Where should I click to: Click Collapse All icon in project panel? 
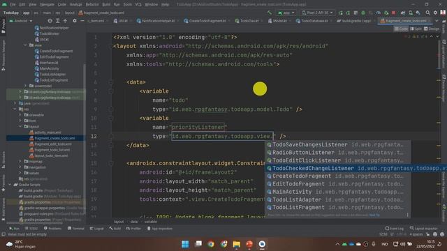[x=66, y=21]
